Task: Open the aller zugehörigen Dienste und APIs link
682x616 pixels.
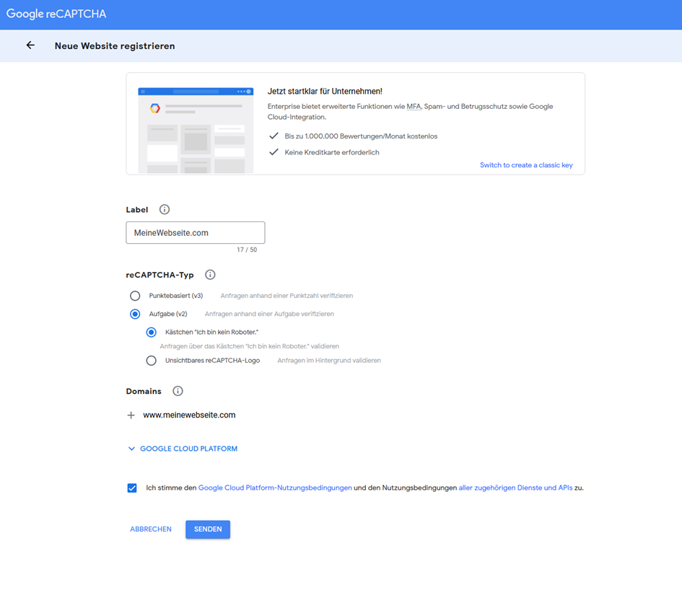Action: [x=515, y=488]
